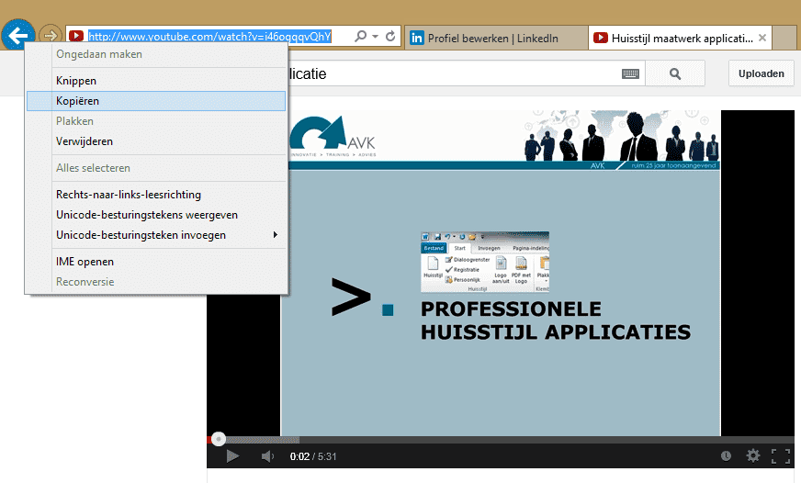Expand Unicode-besturingsteken invoegen submenu
This screenshot has width=801, height=483.
(156, 235)
